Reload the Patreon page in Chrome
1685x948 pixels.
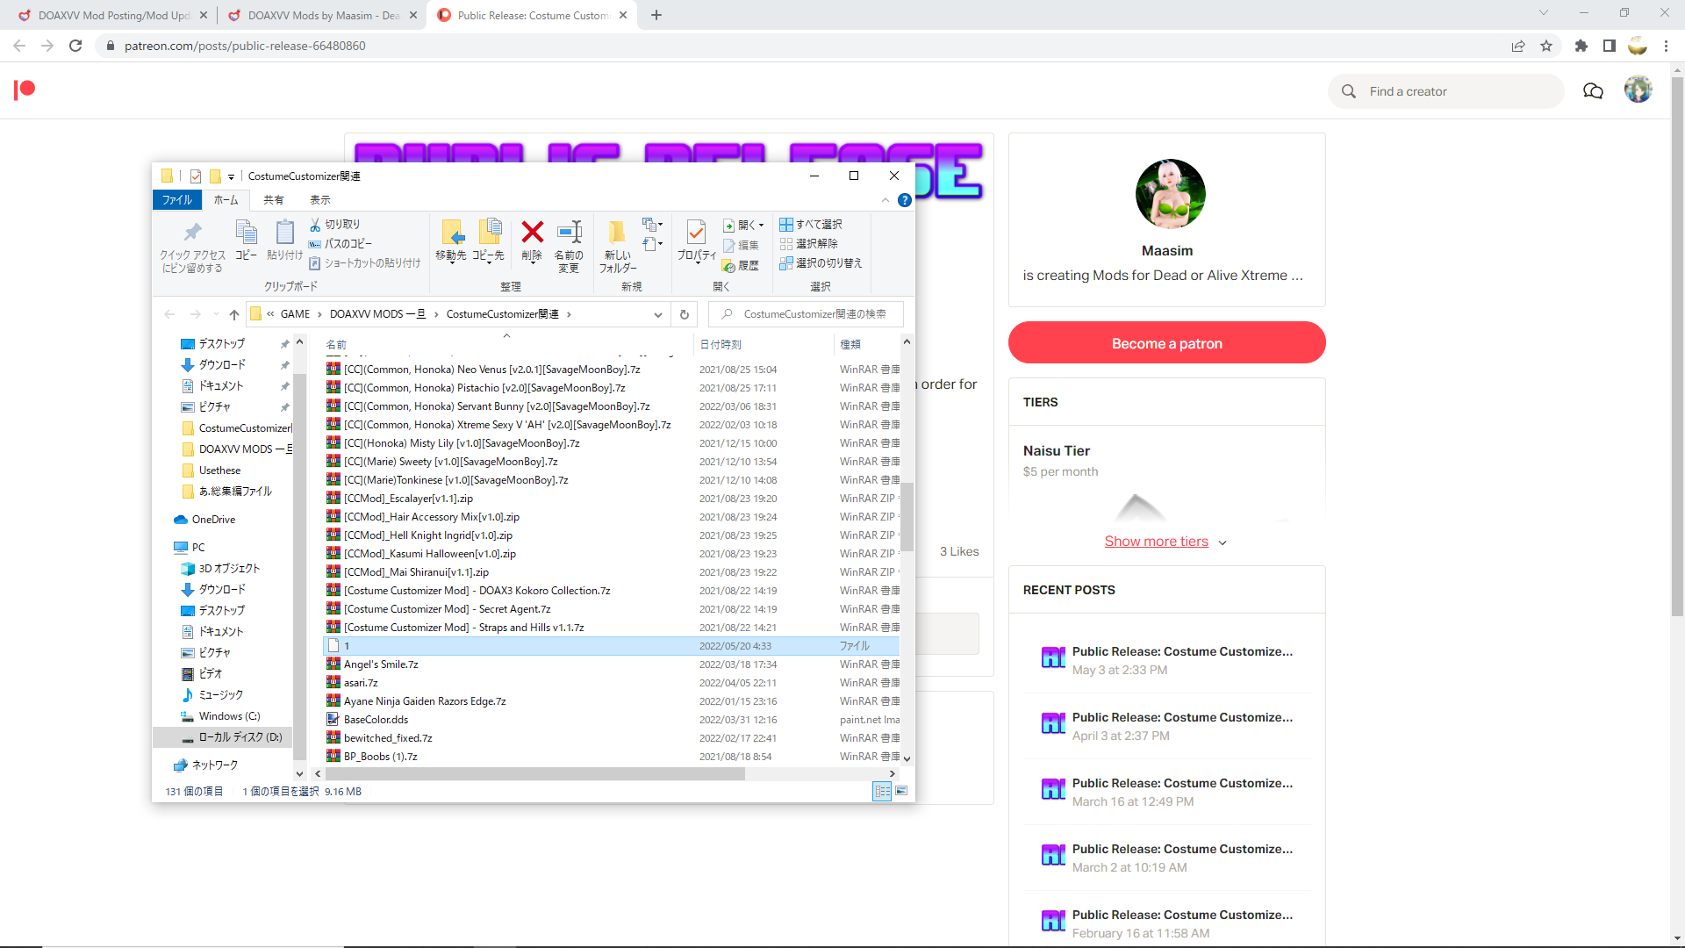[x=75, y=46]
